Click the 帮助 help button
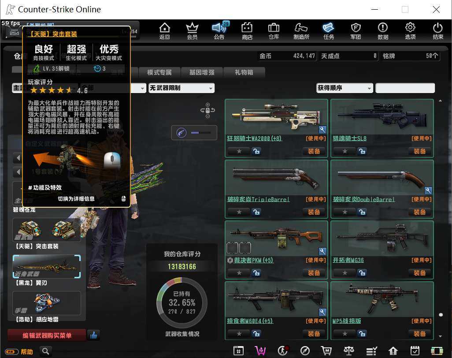Viewport: 452px width, 358px height. pos(27,352)
